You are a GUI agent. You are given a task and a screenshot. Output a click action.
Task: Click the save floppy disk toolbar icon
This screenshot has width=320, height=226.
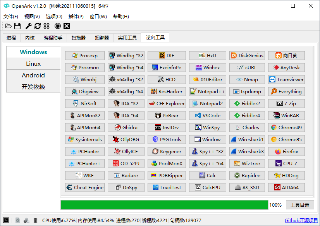coord(17,26)
